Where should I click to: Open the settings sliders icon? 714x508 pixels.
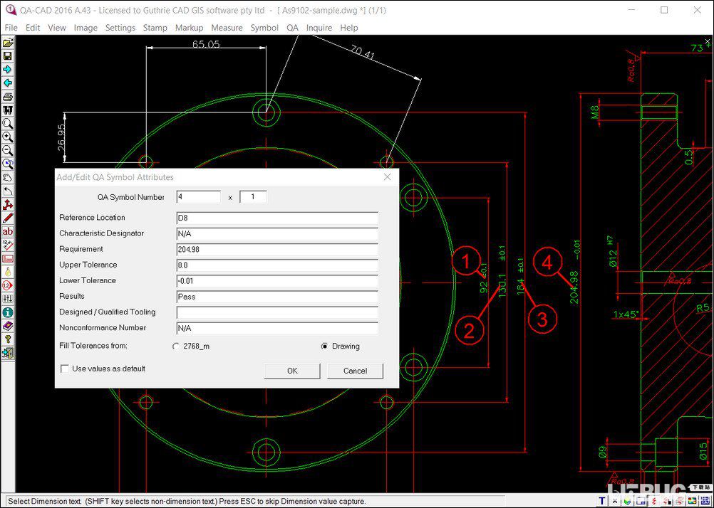coord(8,299)
